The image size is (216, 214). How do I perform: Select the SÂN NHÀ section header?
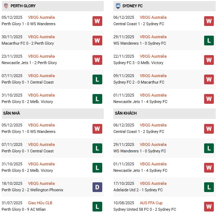click(x=11, y=113)
